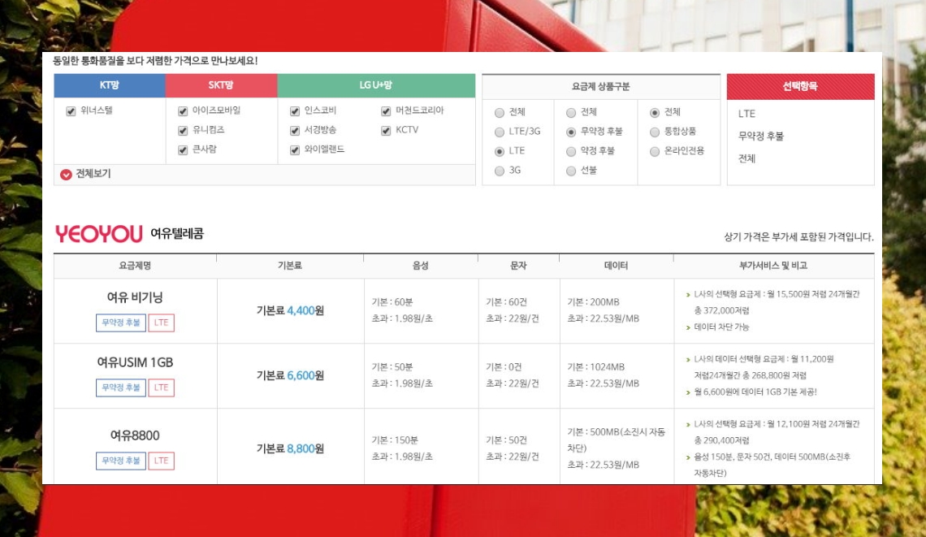Click 무약정 후불 badge under 여유USIM 1GB
This screenshot has height=537, width=926.
coord(120,388)
